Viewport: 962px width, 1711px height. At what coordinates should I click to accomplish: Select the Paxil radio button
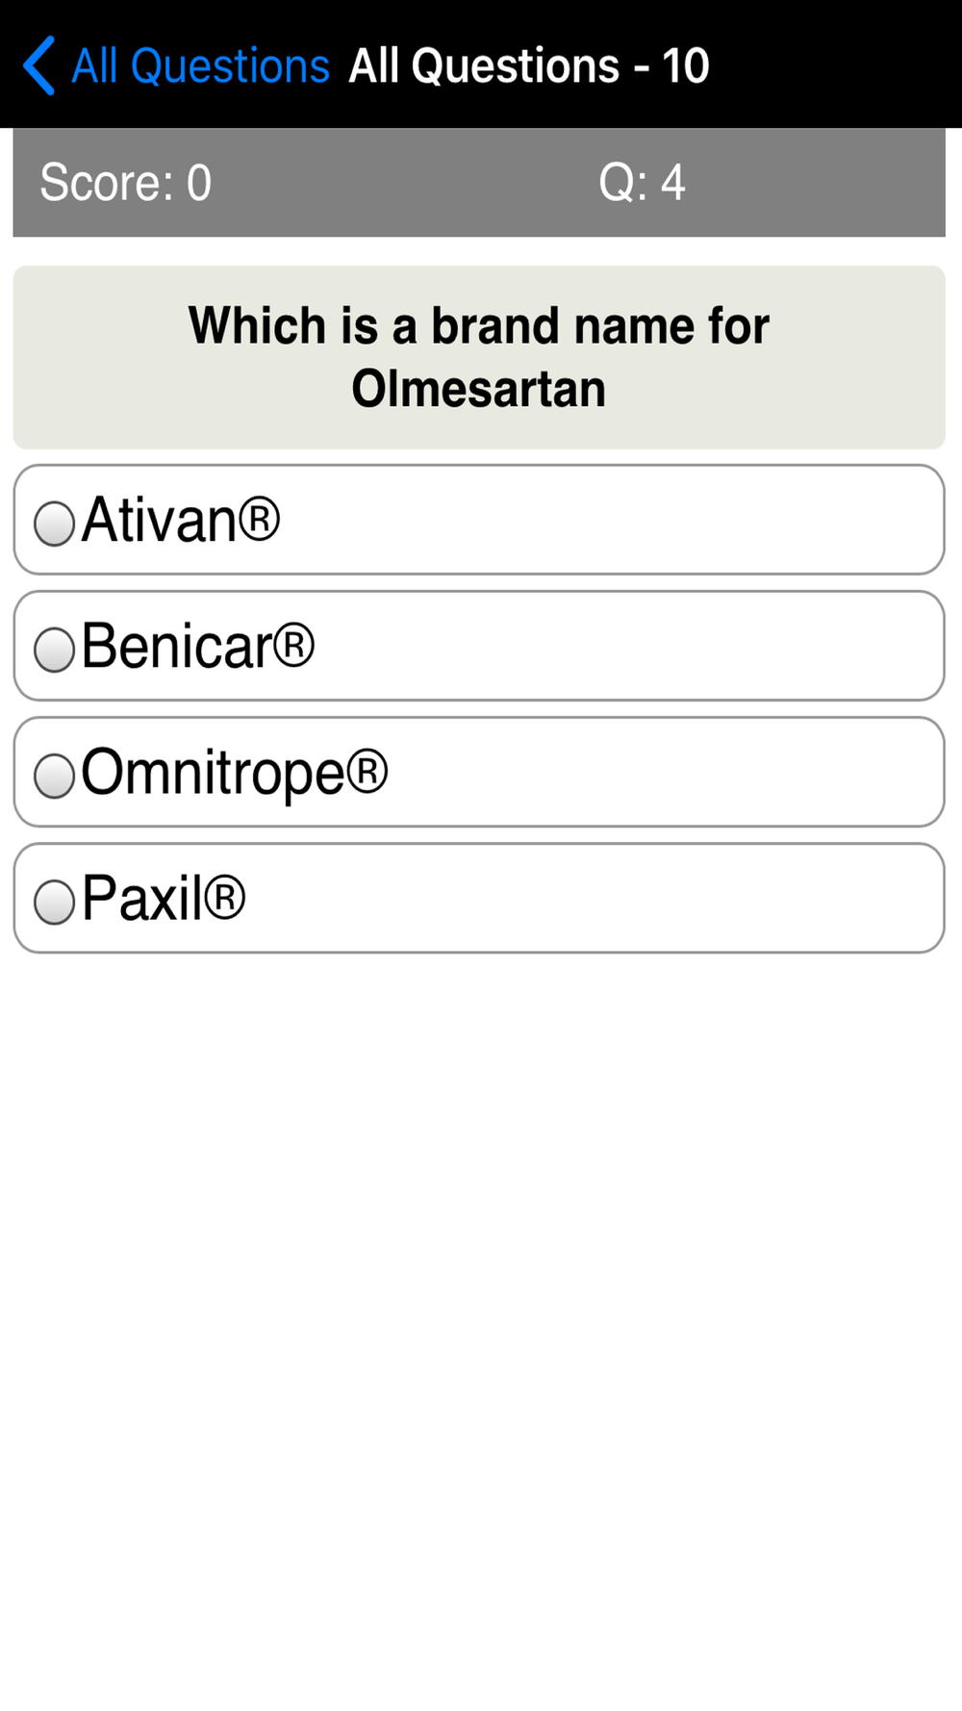tap(54, 902)
